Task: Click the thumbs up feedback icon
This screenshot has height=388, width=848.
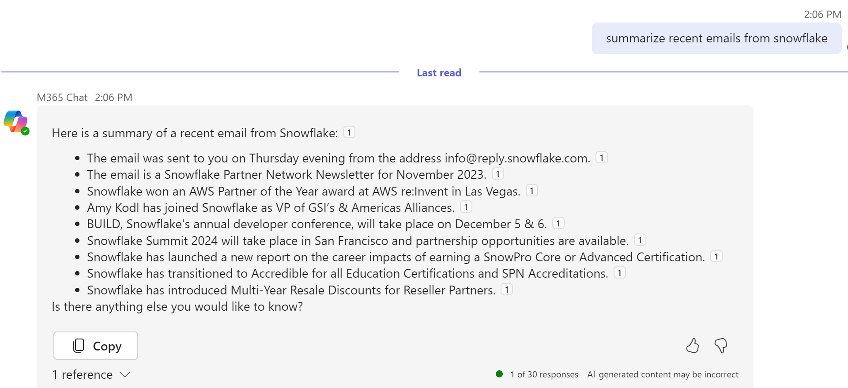Action: click(692, 346)
